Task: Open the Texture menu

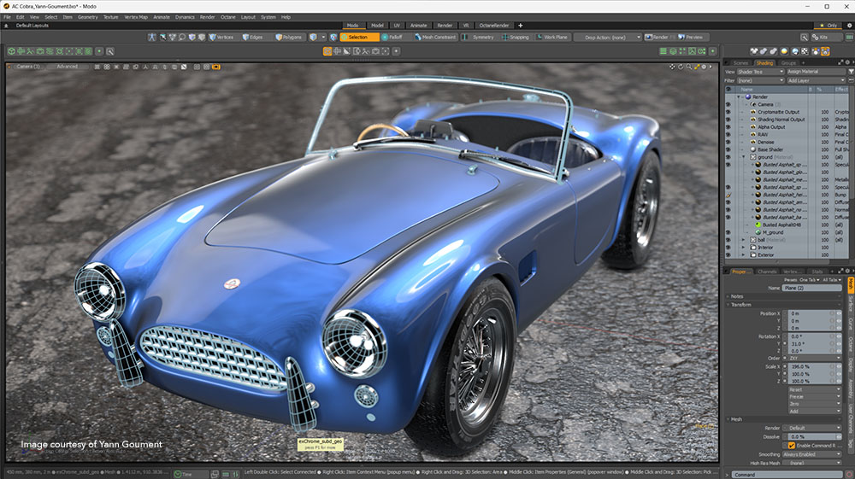Action: tap(111, 16)
